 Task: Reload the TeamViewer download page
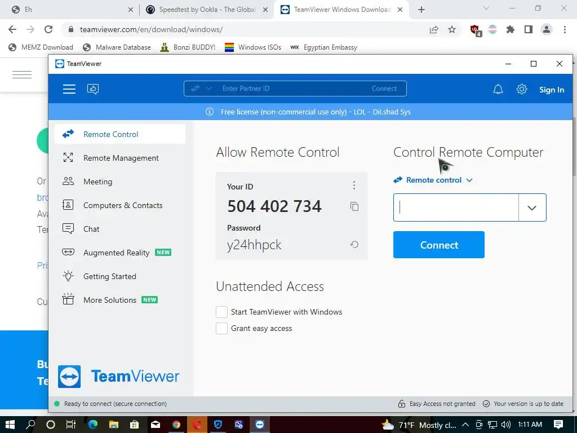[48, 29]
